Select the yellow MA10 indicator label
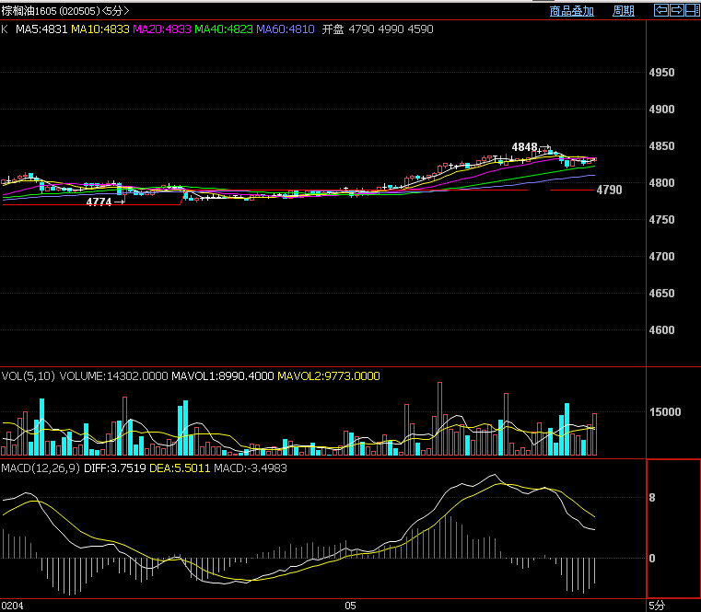Screen dimensions: 701x612 [100, 29]
